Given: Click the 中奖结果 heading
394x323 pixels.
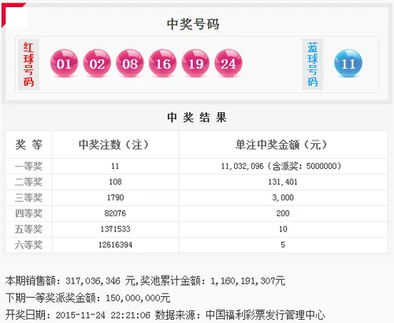Looking at the screenshot, I should click(197, 117).
